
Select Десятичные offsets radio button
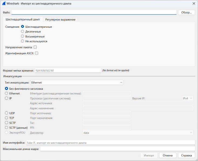click(22, 31)
